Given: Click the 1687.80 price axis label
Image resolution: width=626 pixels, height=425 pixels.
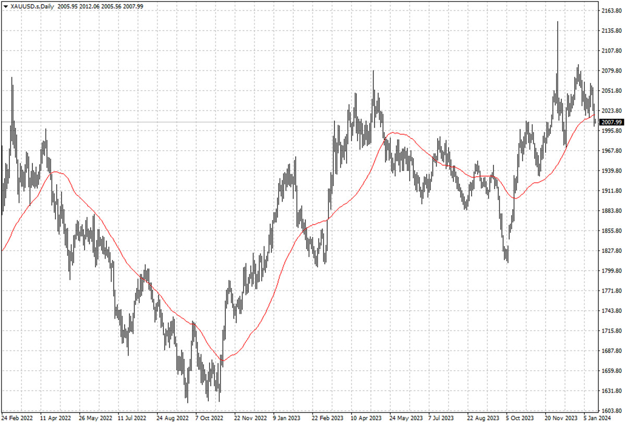Looking at the screenshot, I should click(611, 351).
